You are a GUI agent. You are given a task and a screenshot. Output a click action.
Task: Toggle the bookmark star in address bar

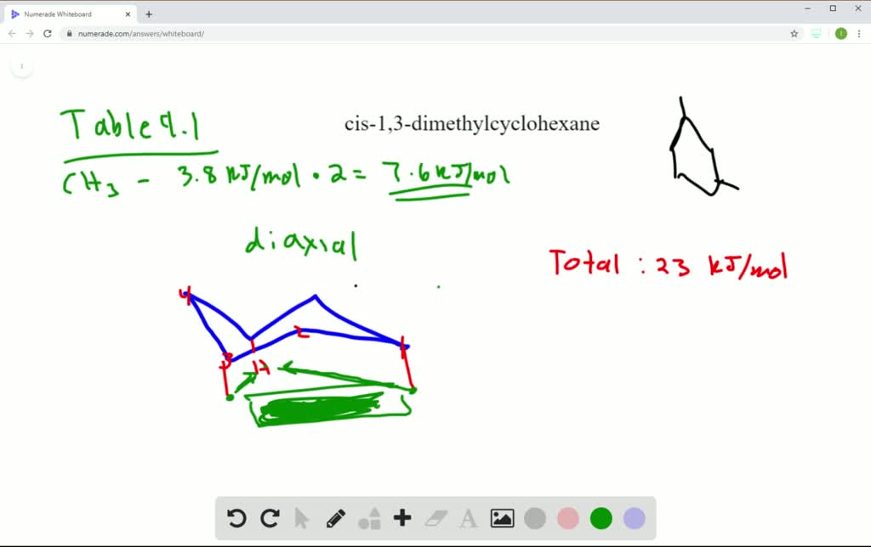794,33
